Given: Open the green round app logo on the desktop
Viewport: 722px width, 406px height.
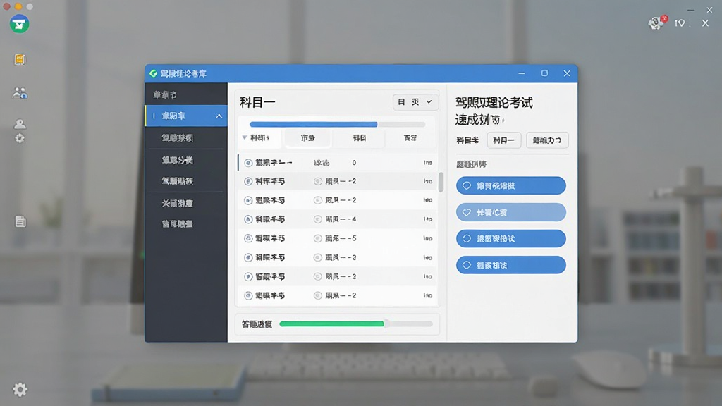Looking at the screenshot, I should [x=19, y=24].
